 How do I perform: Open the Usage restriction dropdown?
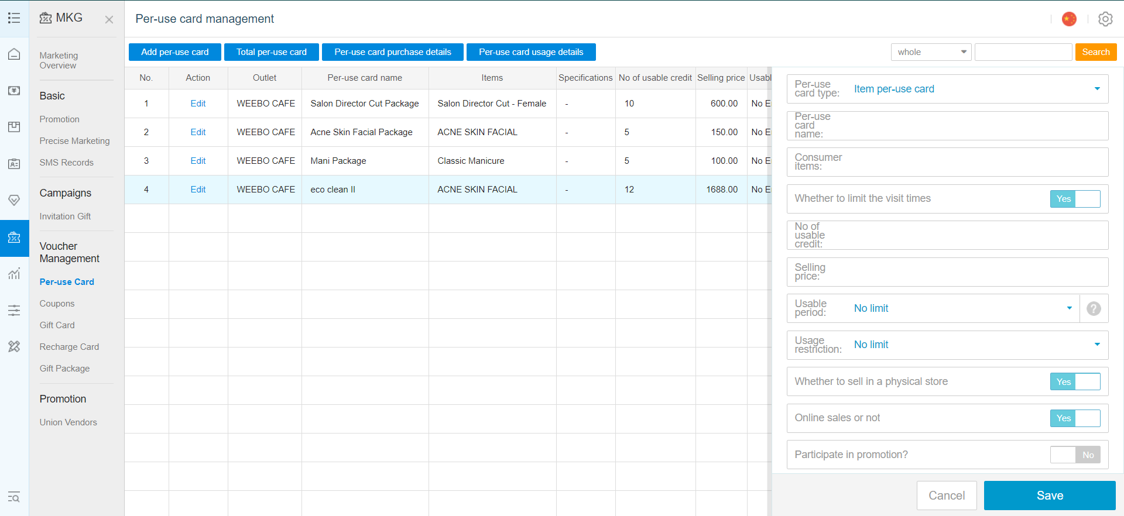tap(947, 345)
